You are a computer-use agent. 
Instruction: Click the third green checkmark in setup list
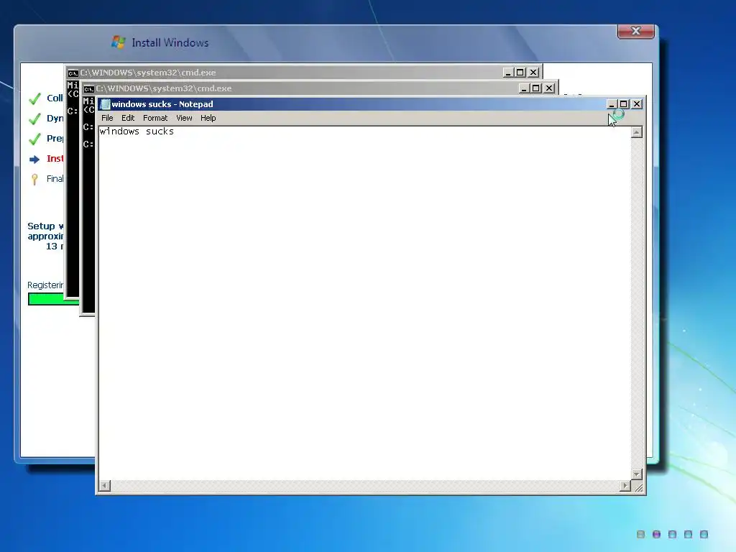pyautogui.click(x=34, y=139)
